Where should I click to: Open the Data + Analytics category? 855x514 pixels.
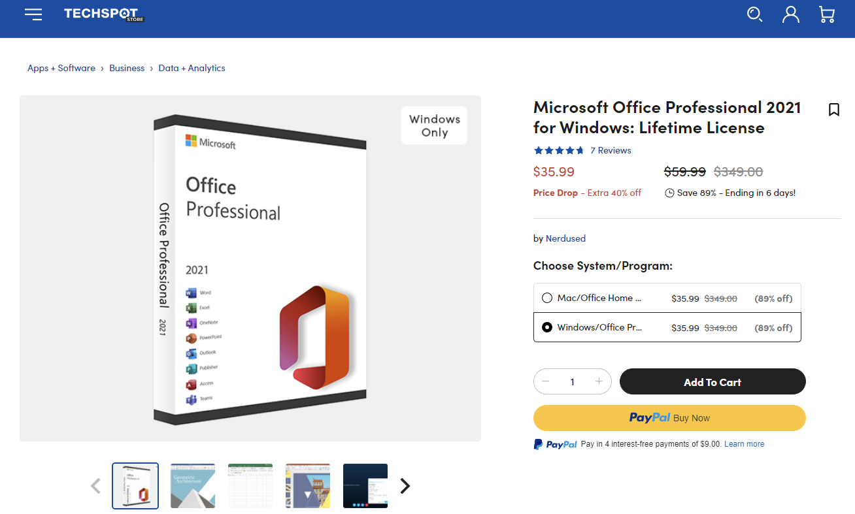pos(192,68)
